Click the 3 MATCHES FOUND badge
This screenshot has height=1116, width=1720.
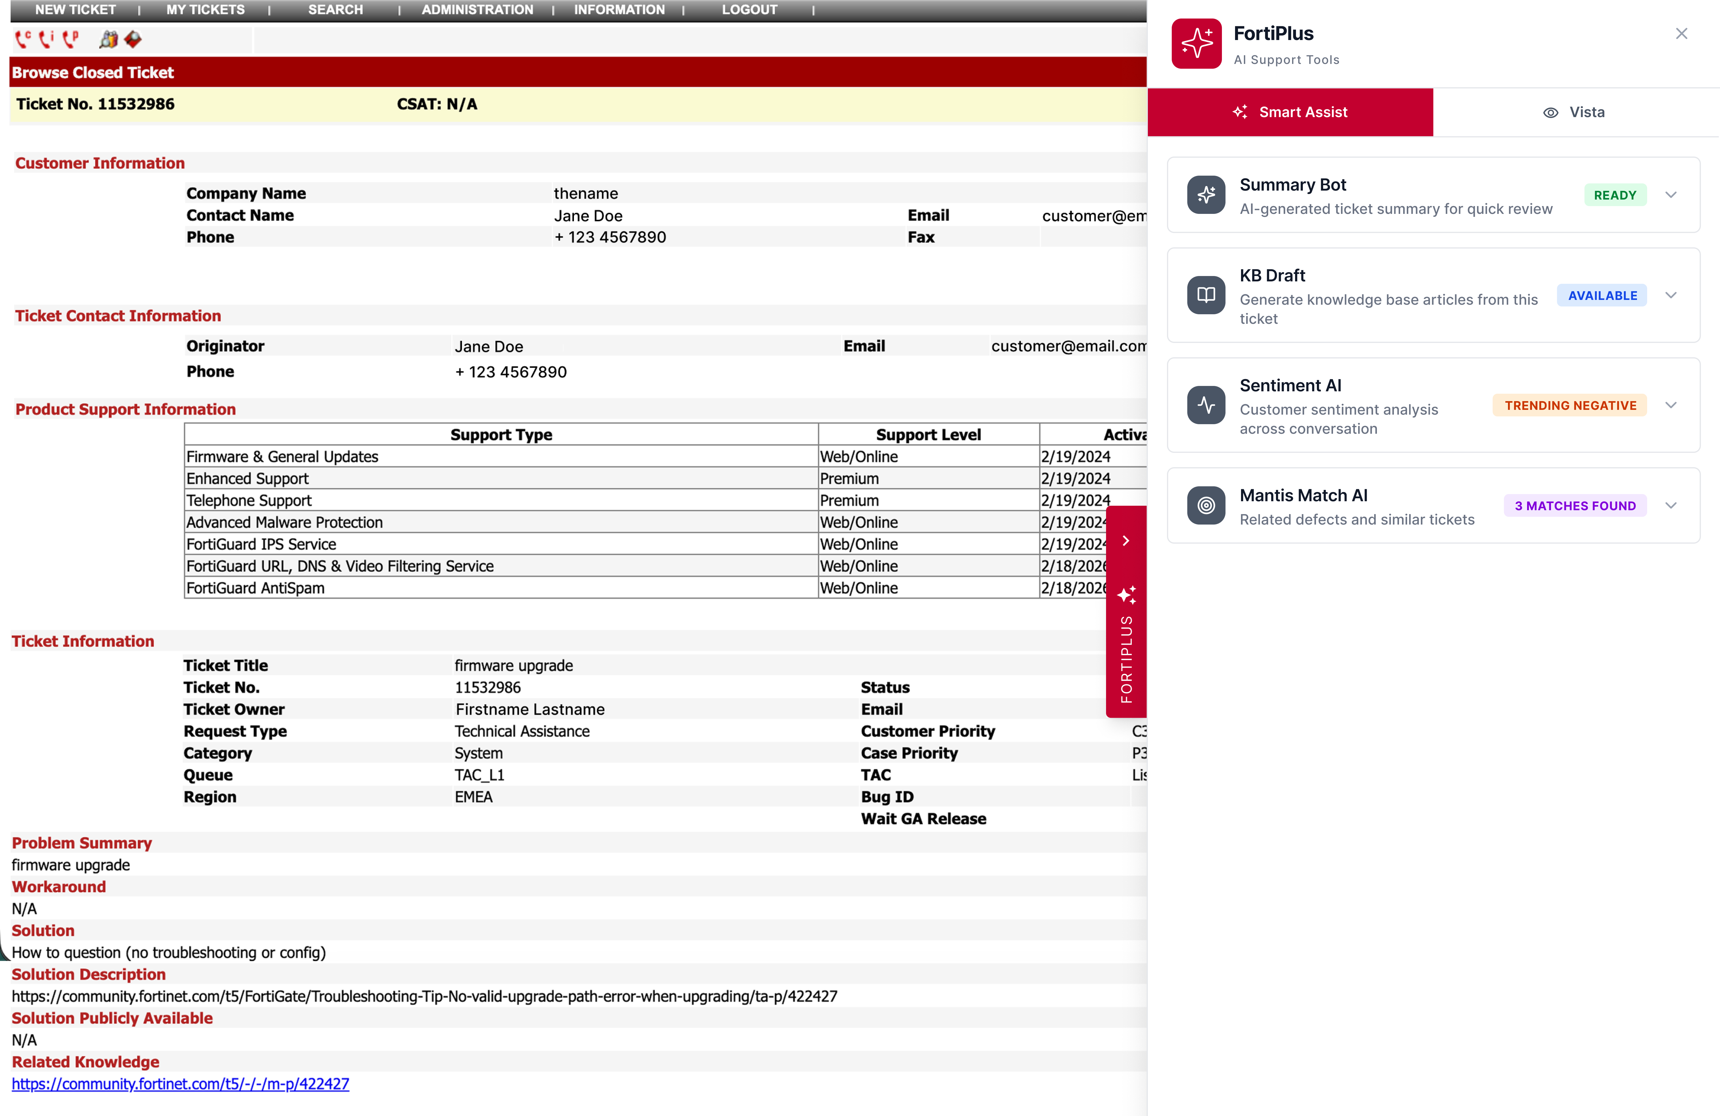[1575, 506]
